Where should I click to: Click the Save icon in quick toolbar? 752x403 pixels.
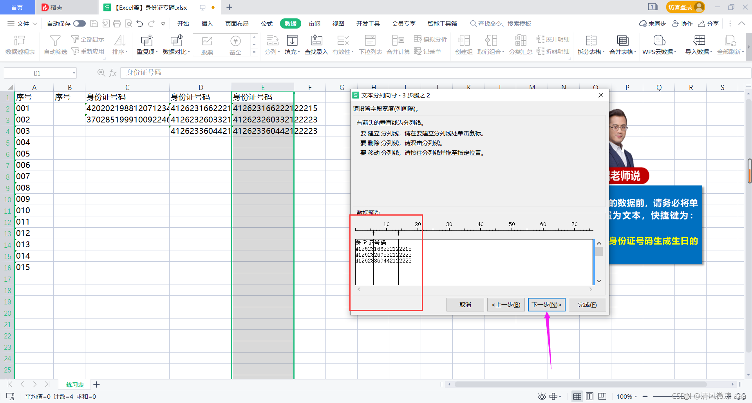[x=94, y=24]
